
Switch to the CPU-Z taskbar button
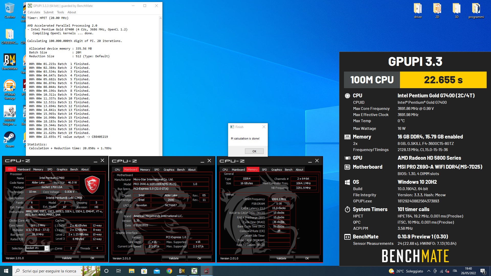click(207, 271)
